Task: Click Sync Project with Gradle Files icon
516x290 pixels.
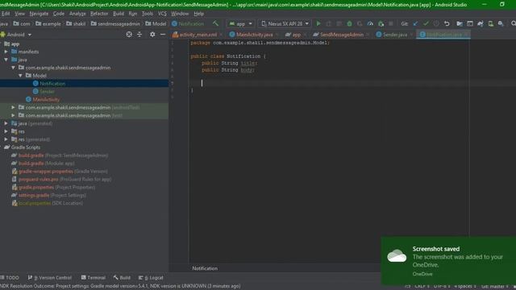Action: coord(481,23)
